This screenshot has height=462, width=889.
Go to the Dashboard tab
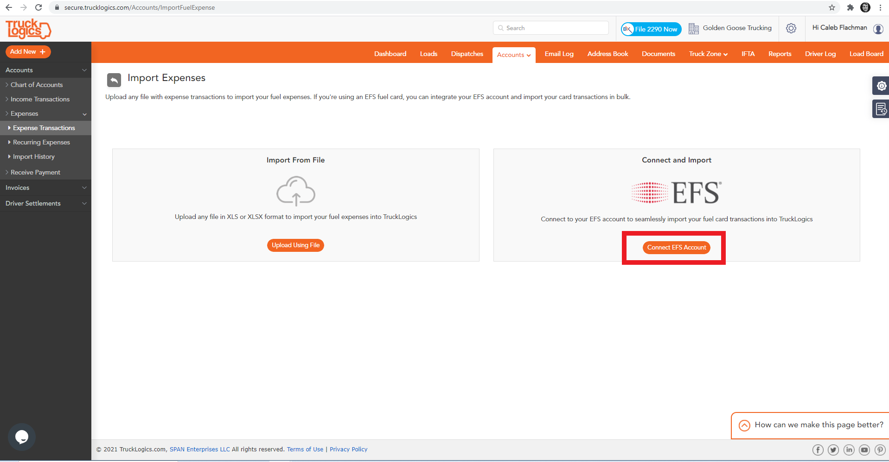pyautogui.click(x=390, y=54)
